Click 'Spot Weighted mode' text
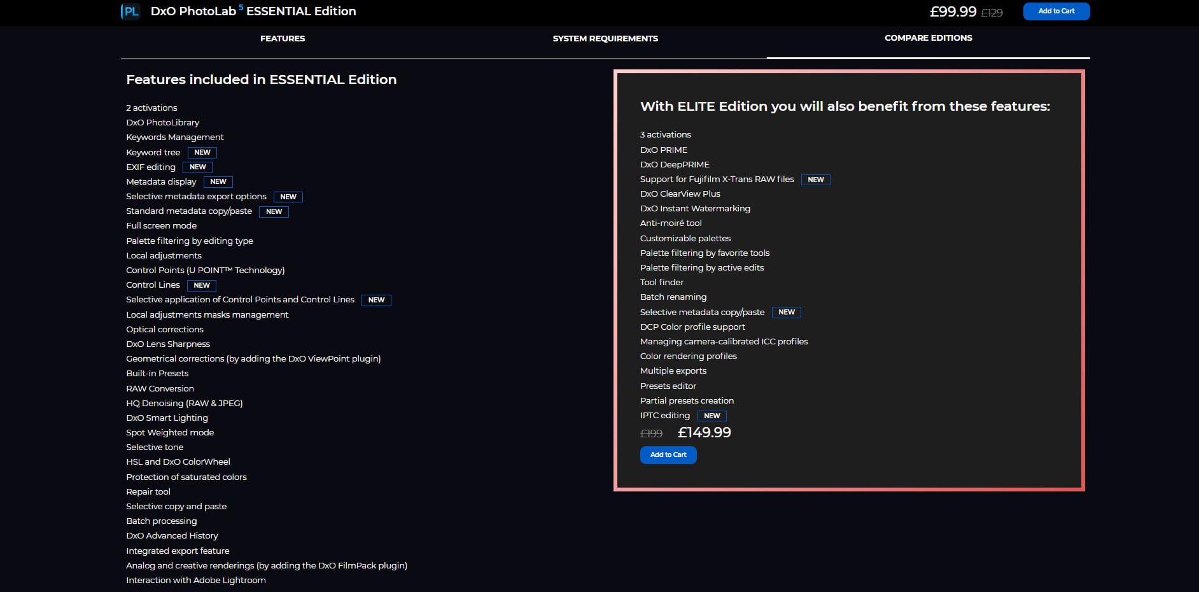1199x592 pixels. (170, 433)
